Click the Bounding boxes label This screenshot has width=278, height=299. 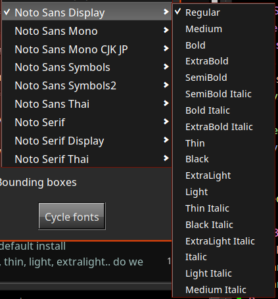[x=38, y=183]
